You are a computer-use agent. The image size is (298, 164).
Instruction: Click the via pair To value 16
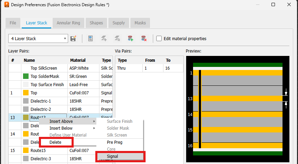click(x=173, y=68)
